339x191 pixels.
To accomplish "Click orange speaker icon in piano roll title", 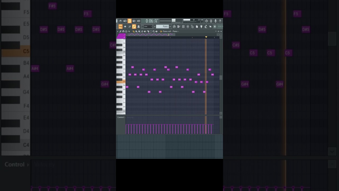I will pos(161,31).
